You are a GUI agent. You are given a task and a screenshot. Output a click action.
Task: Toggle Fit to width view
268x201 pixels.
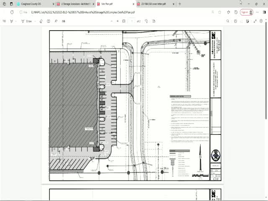pyautogui.click(x=124, y=21)
